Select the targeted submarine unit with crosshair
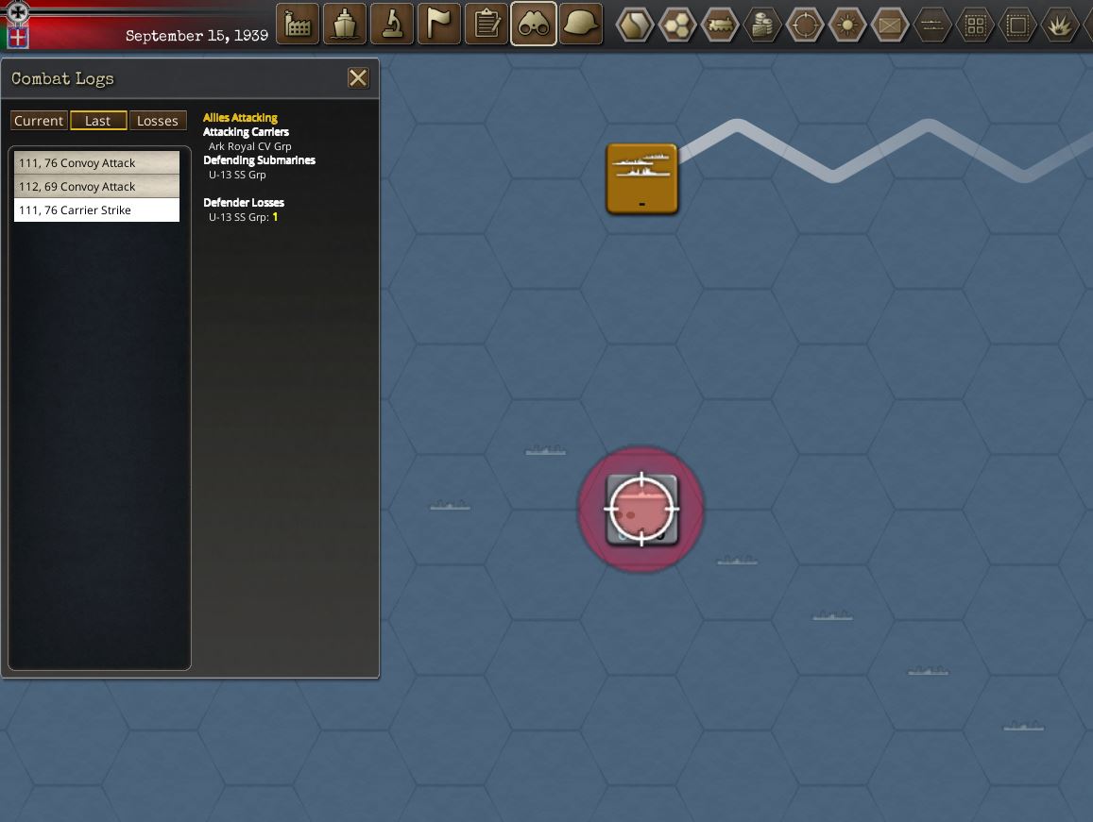 coord(641,510)
